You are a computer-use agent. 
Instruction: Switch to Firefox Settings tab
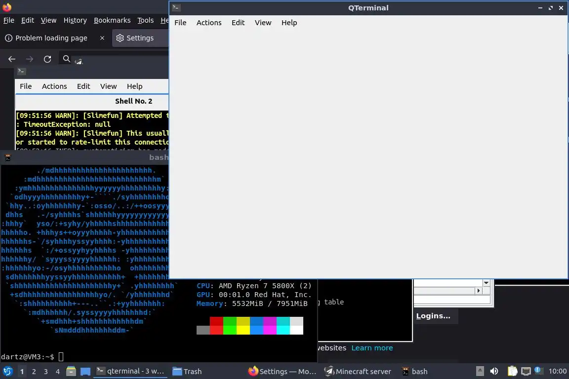pos(140,38)
